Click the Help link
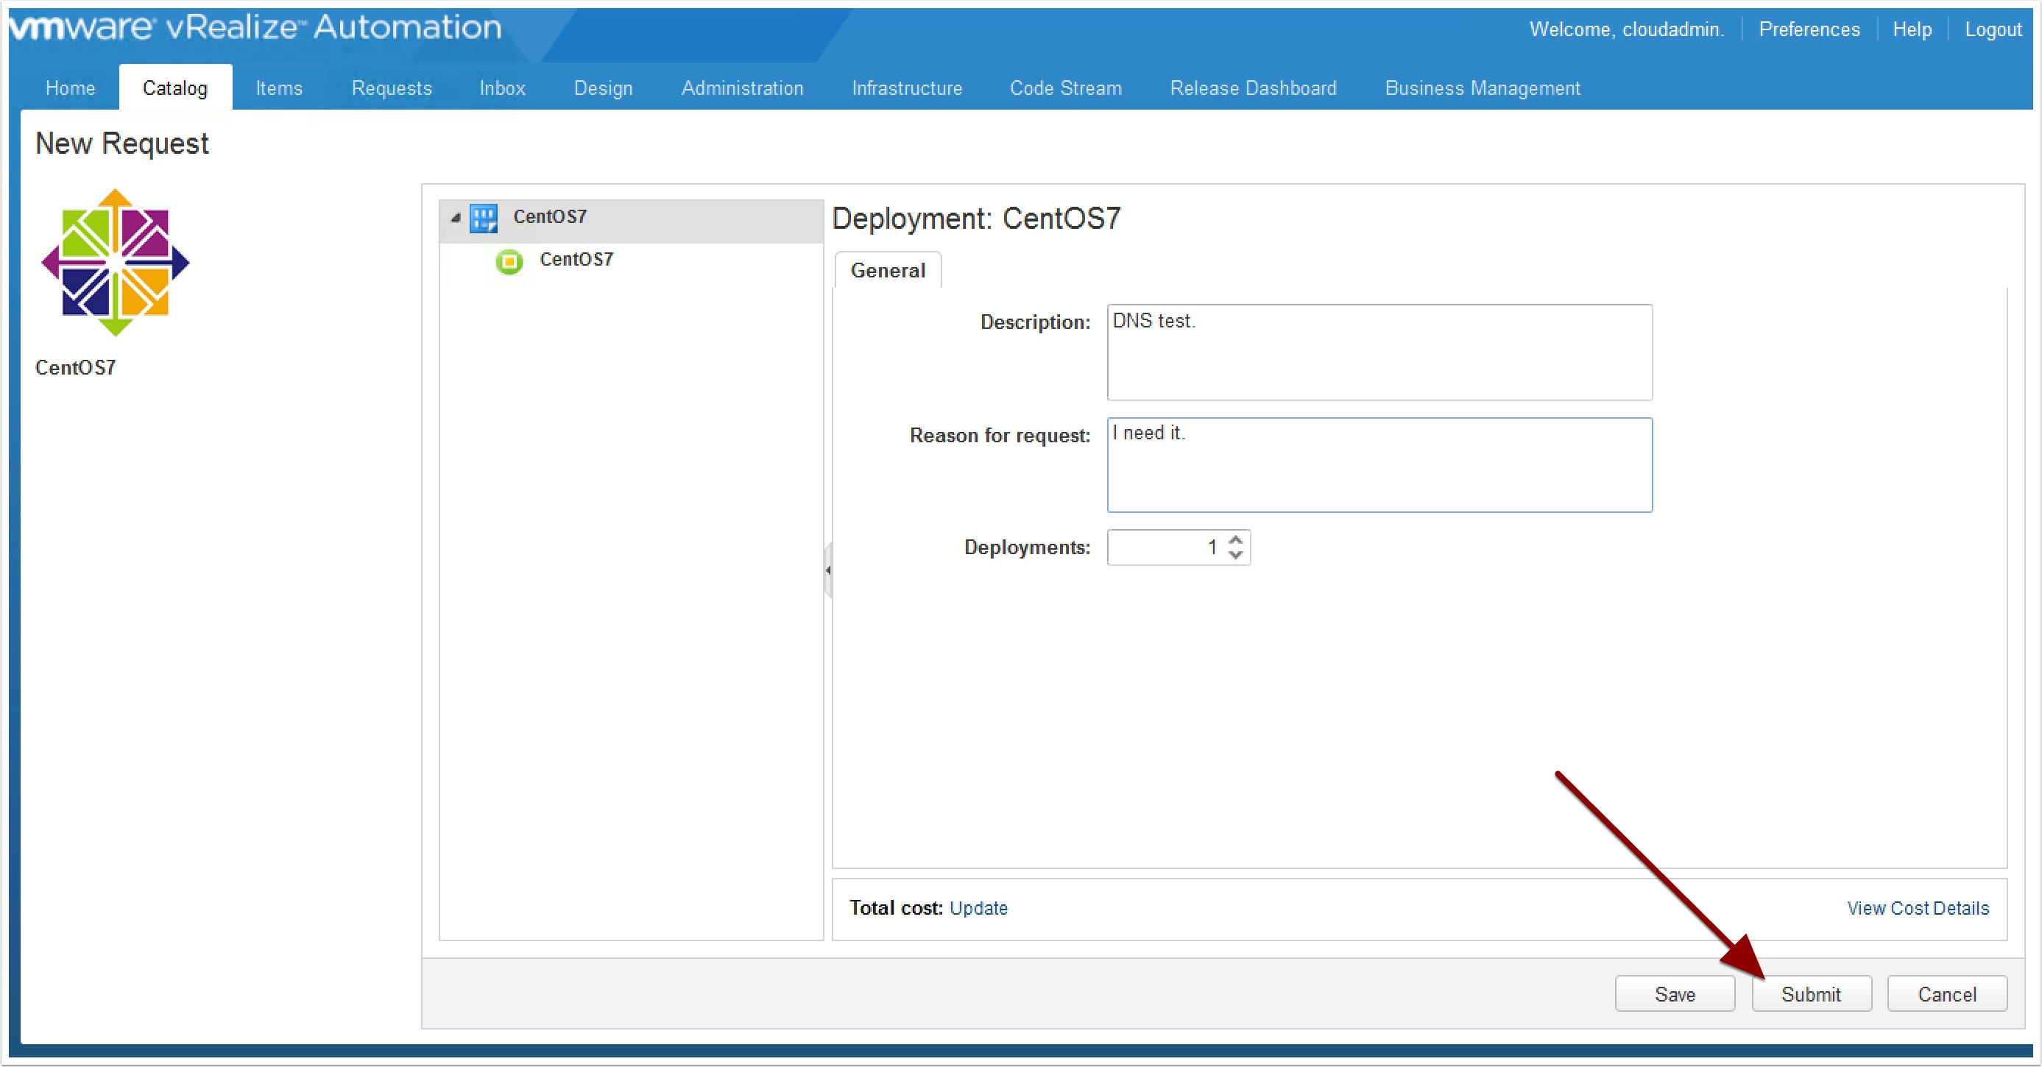Image resolution: width=2042 pixels, height=1067 pixels. point(1912,29)
